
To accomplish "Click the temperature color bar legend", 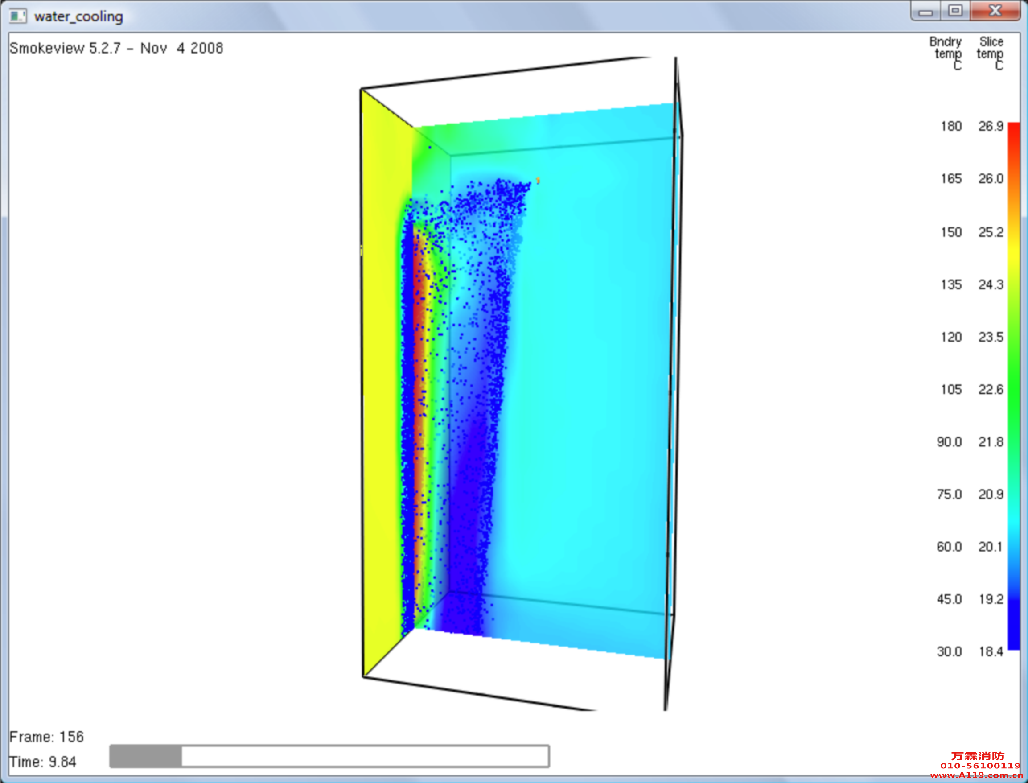I will [x=1014, y=386].
